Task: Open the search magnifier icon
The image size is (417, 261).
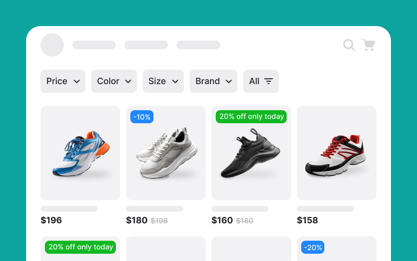Action: (x=349, y=45)
